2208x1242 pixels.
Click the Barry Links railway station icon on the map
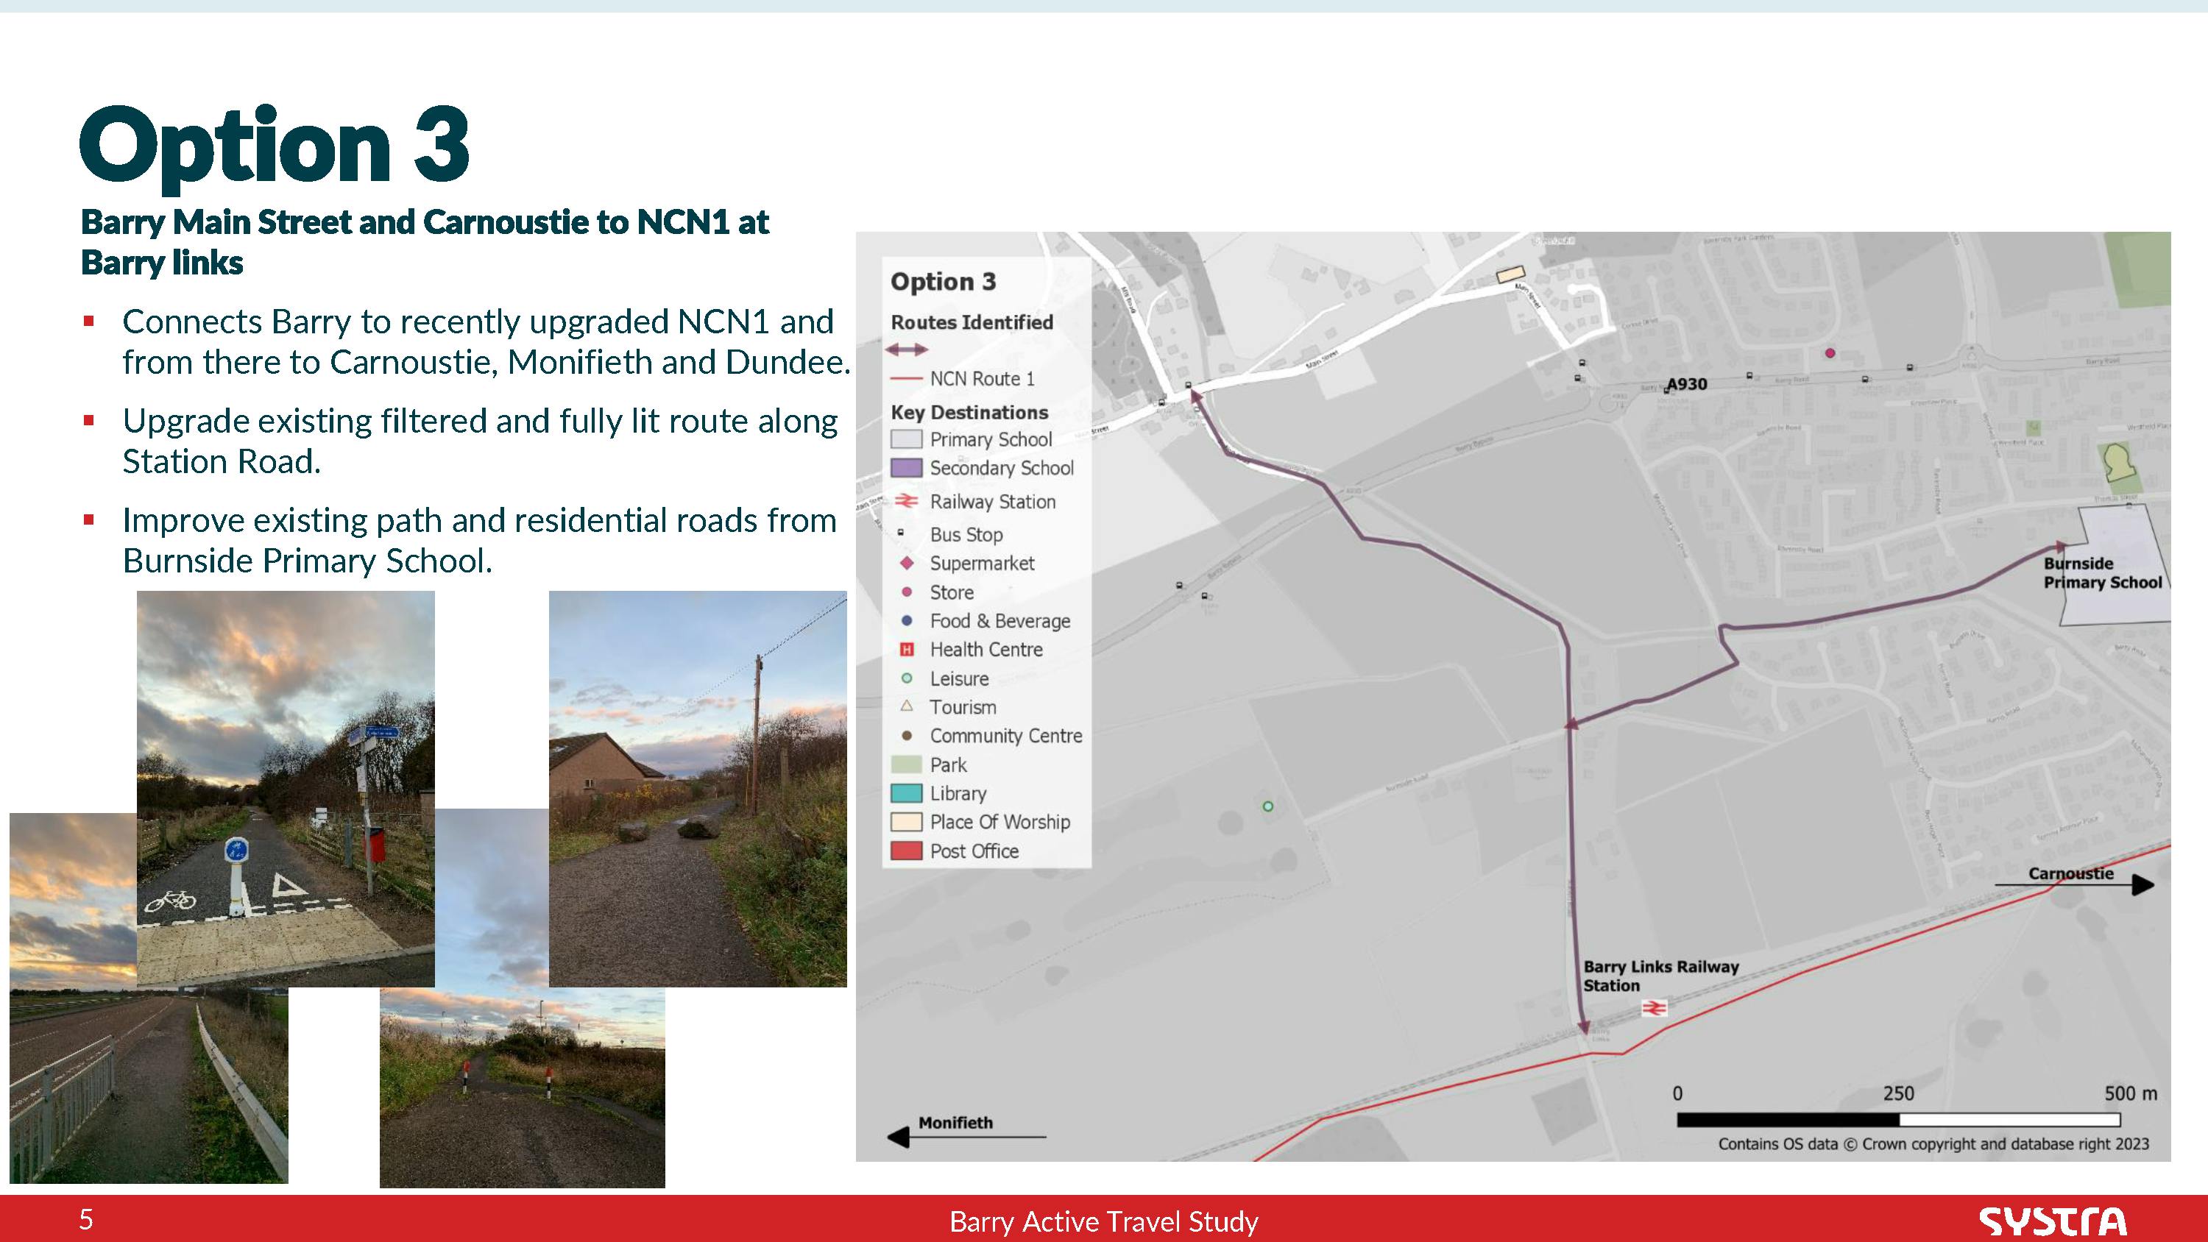coord(1654,1008)
